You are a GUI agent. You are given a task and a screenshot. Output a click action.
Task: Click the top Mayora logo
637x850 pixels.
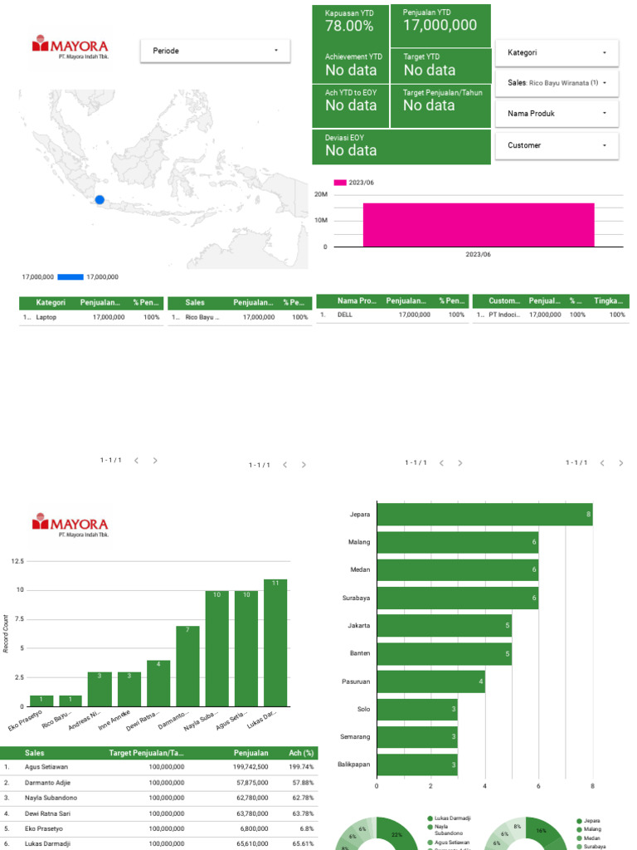(x=71, y=47)
